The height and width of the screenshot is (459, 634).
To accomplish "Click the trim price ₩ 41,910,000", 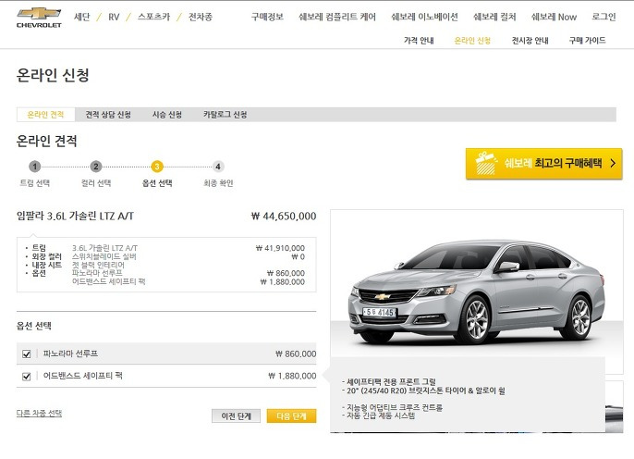I will (280, 248).
